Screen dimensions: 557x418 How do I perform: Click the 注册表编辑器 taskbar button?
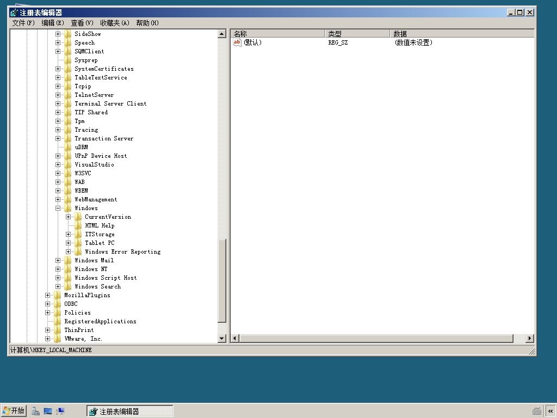pyautogui.click(x=129, y=411)
